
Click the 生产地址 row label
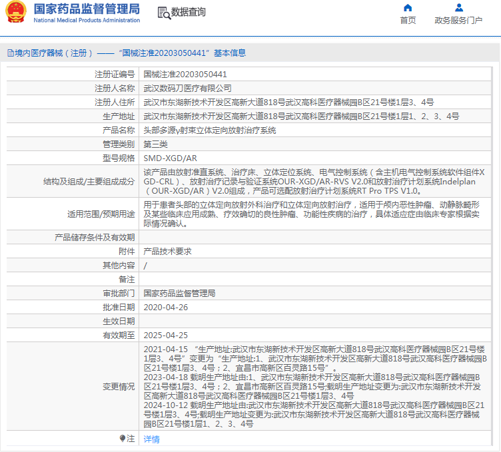point(119,116)
